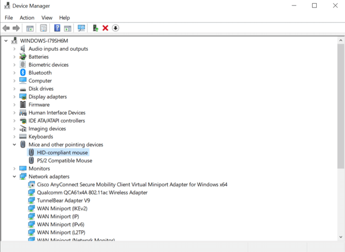Viewport: 345px width, 252px height.
Task: Click the scrollbar up arrow
Action: [x=340, y=40]
